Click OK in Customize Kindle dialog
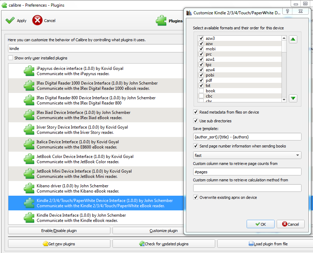 [261, 224]
